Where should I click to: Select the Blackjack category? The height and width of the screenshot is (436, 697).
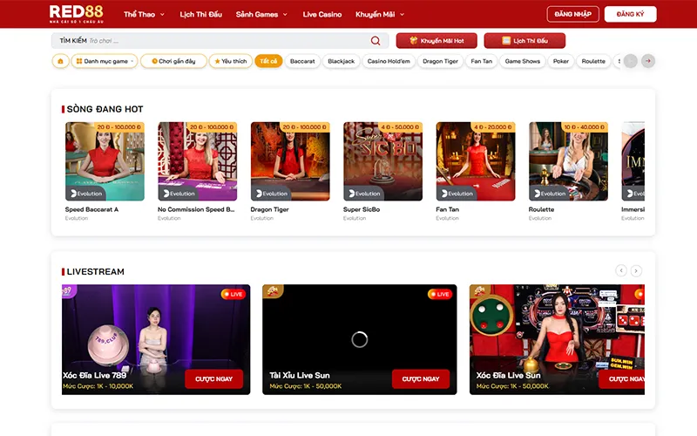[341, 61]
